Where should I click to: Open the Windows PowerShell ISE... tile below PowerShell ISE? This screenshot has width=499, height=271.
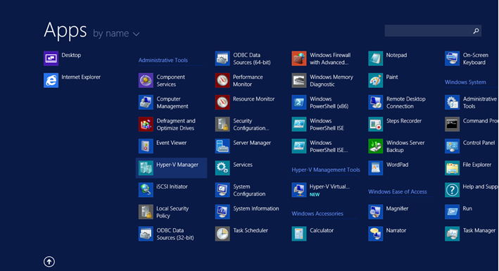click(320, 146)
